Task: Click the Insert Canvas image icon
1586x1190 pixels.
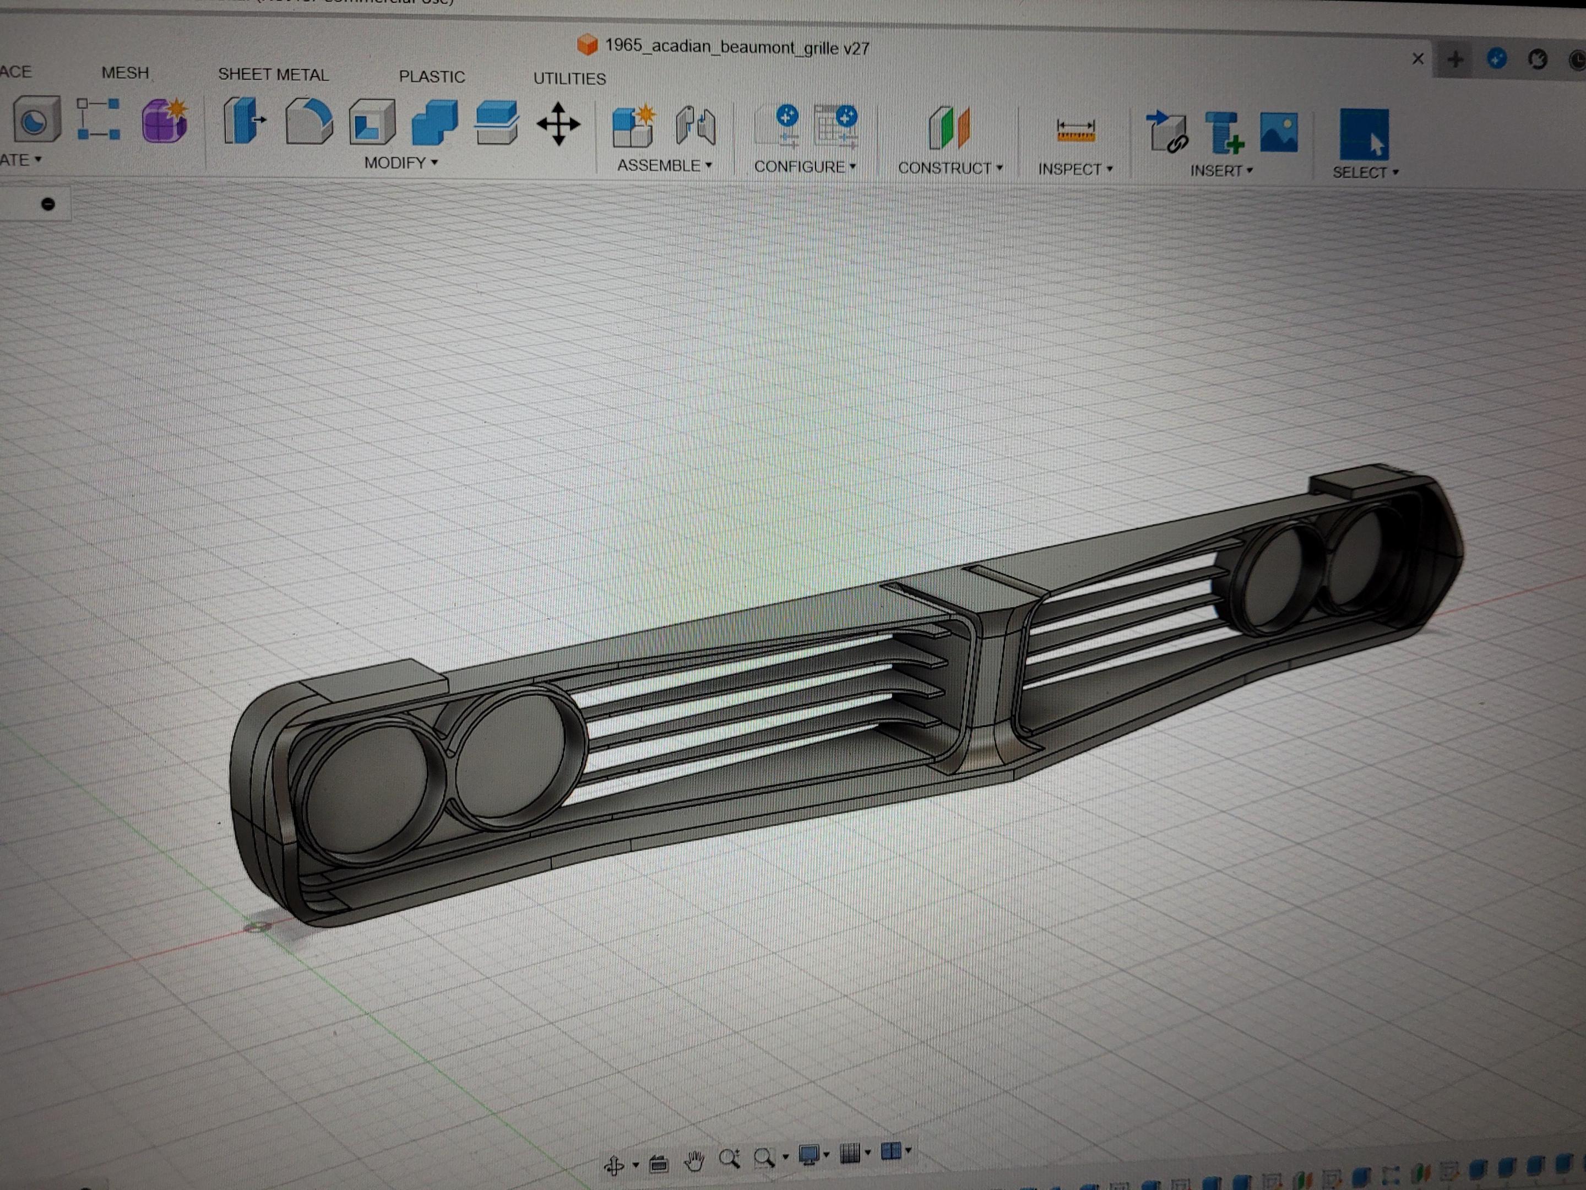Action: tap(1278, 132)
